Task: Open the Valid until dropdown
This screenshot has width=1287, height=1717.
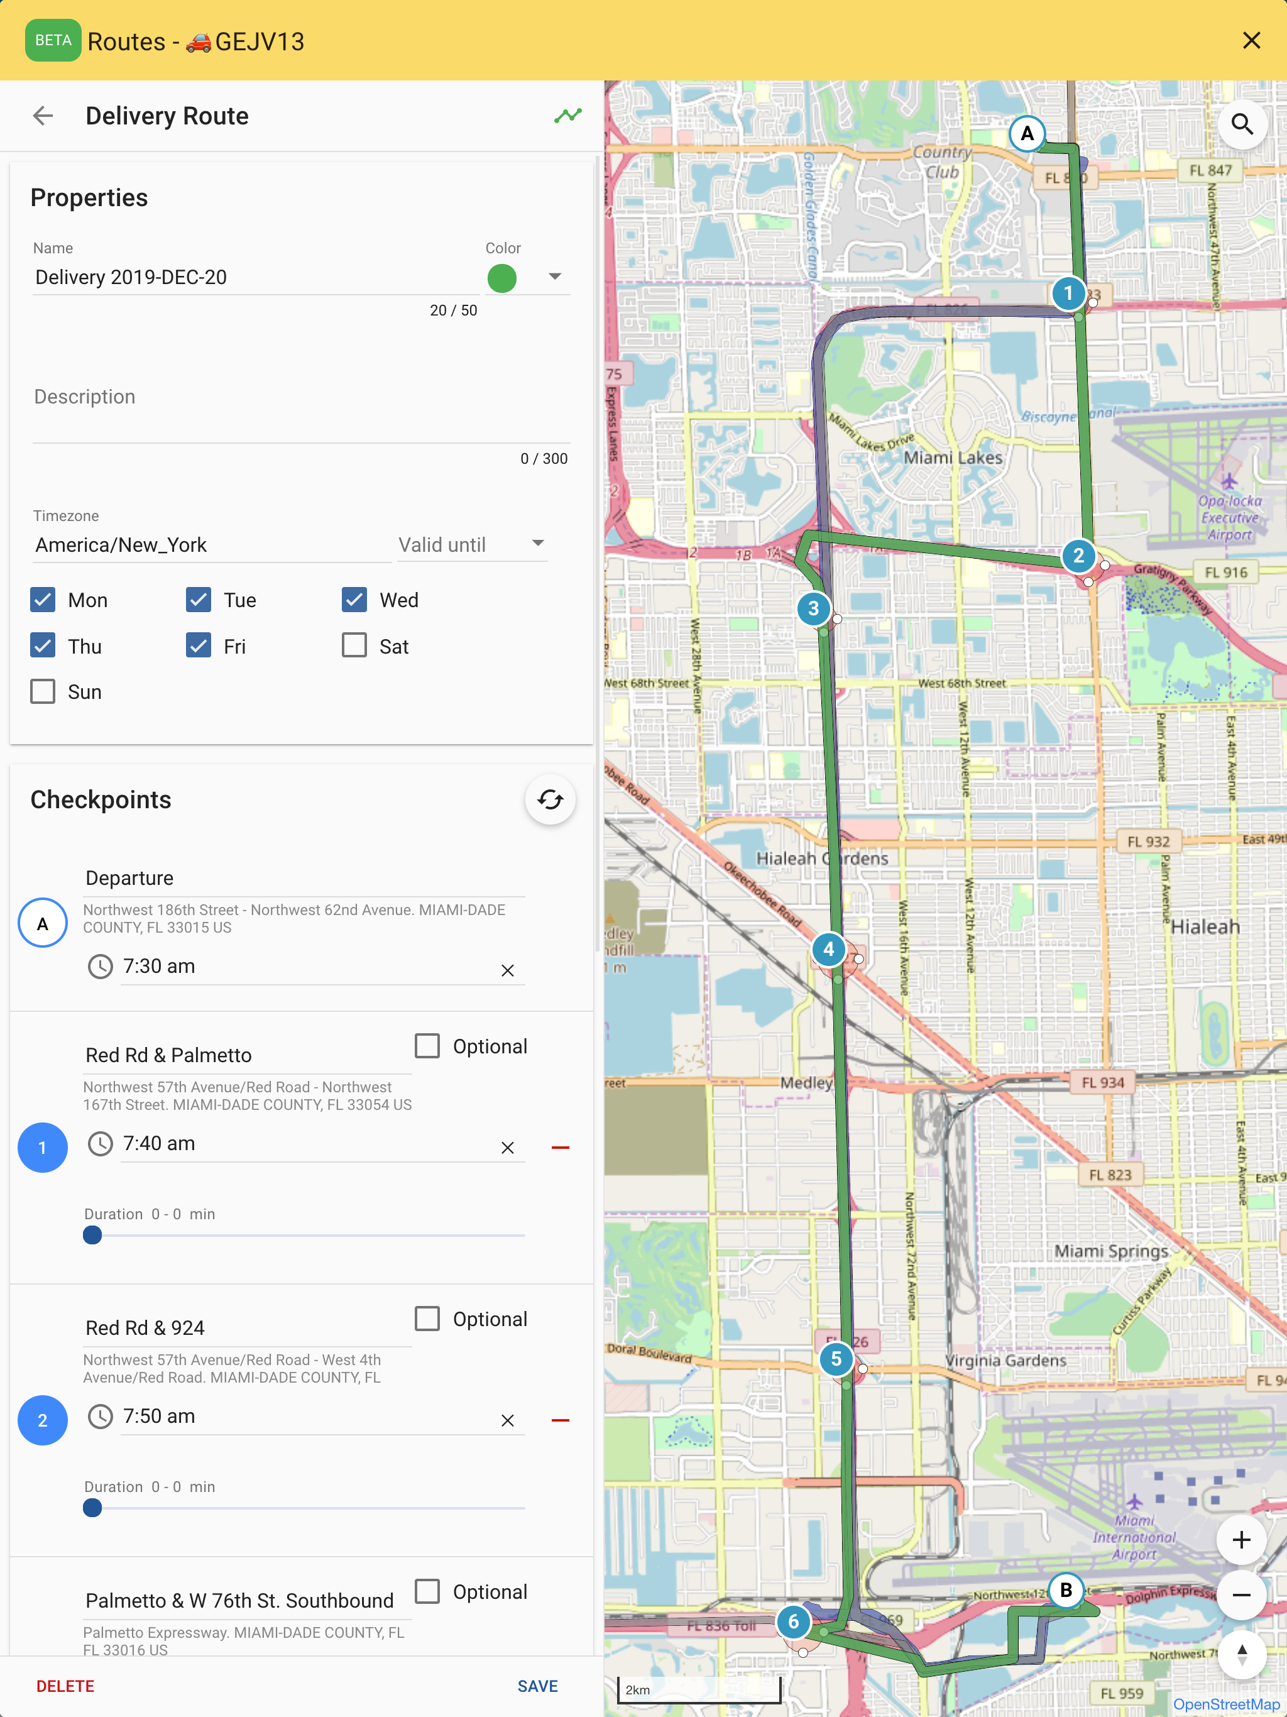Action: click(x=472, y=545)
